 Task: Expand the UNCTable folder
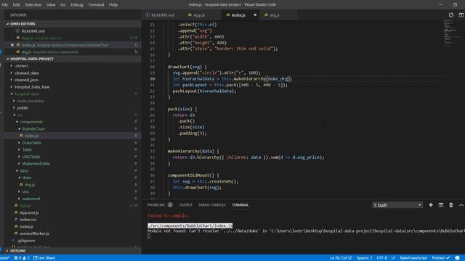tap(31, 157)
